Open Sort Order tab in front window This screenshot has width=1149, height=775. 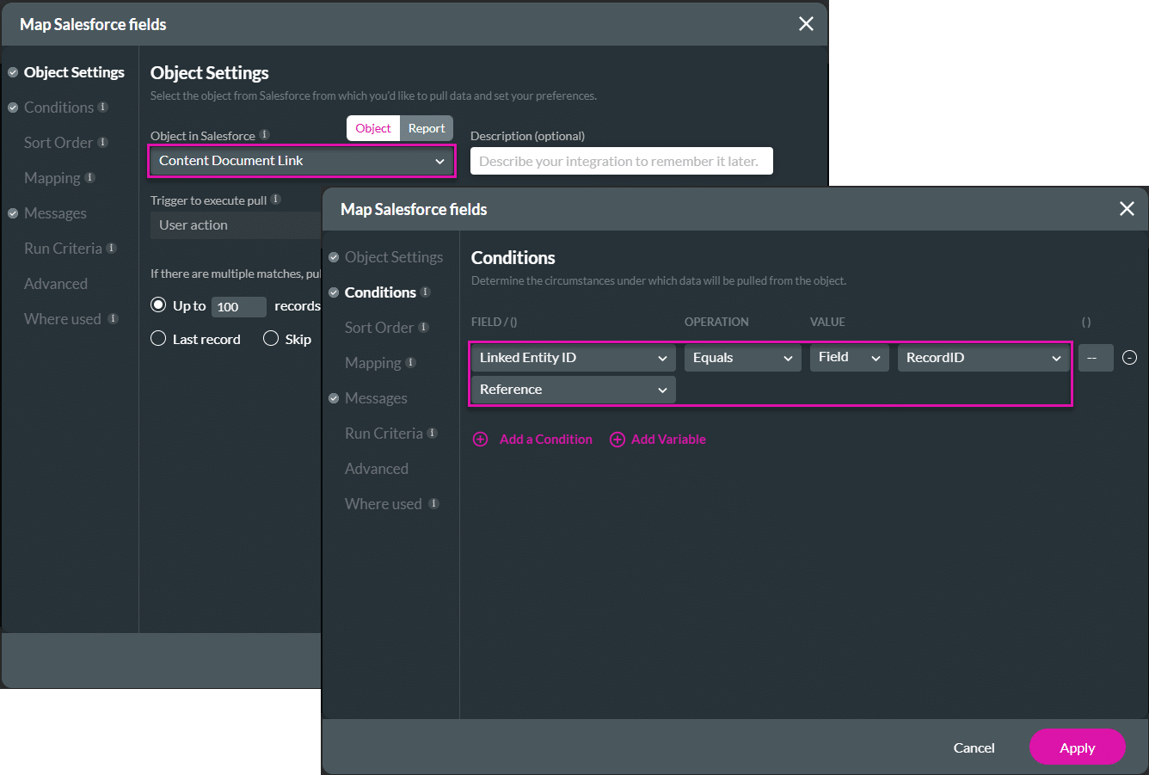[379, 328]
